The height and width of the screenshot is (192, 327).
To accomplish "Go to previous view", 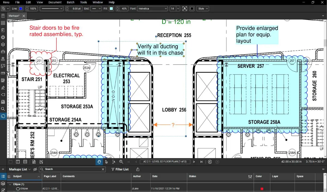I will coord(210,162).
